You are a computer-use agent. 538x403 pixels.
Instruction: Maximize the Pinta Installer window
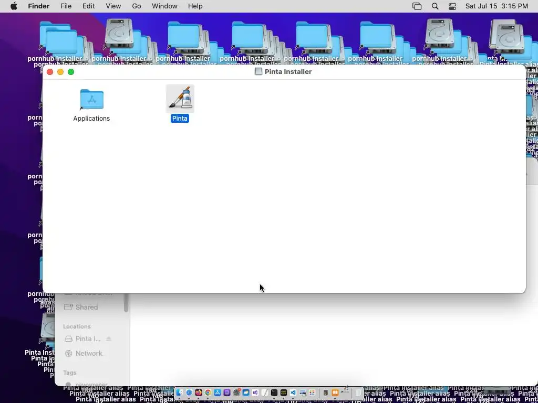click(71, 71)
